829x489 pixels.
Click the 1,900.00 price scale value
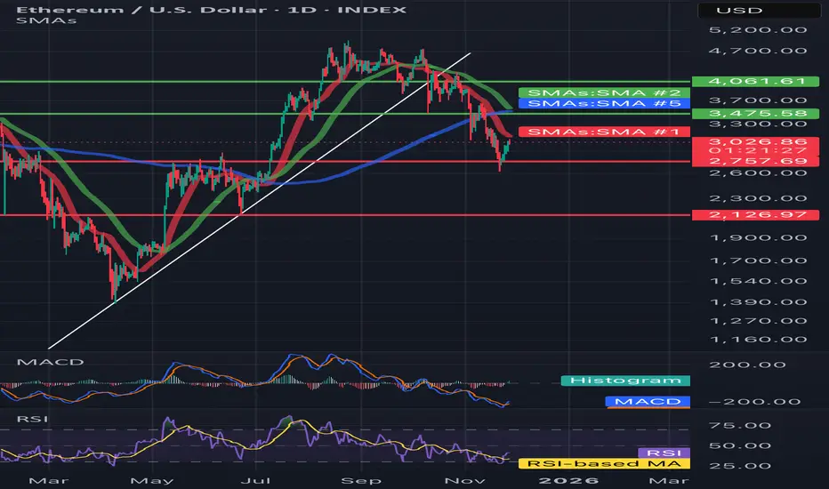click(x=758, y=238)
